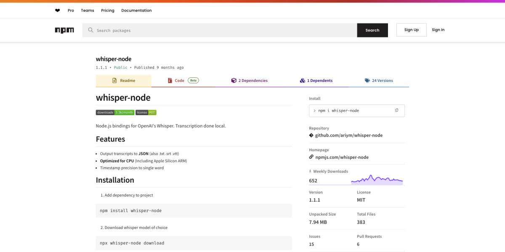Click the magnifier icon inside the search bar
Screen dimensions: 505x252
pos(90,30)
